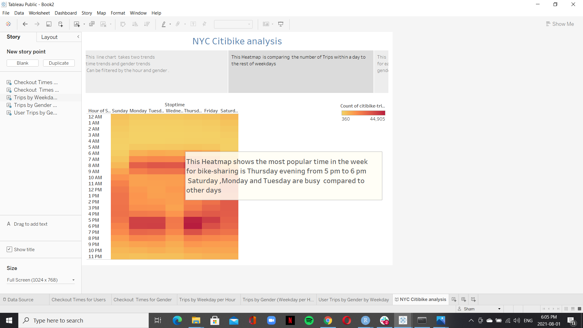Open the story Size dropdown
This screenshot has width=583, height=328.
coord(41,280)
